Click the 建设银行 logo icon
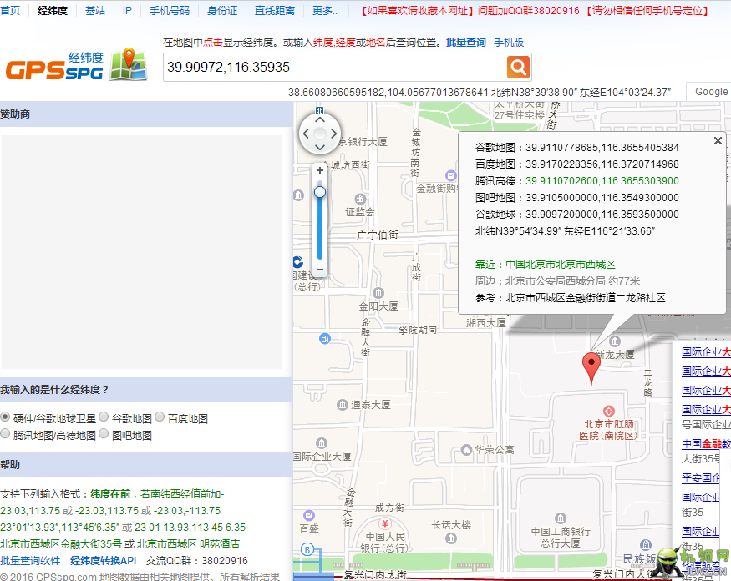The height and width of the screenshot is (581, 731). [x=298, y=262]
